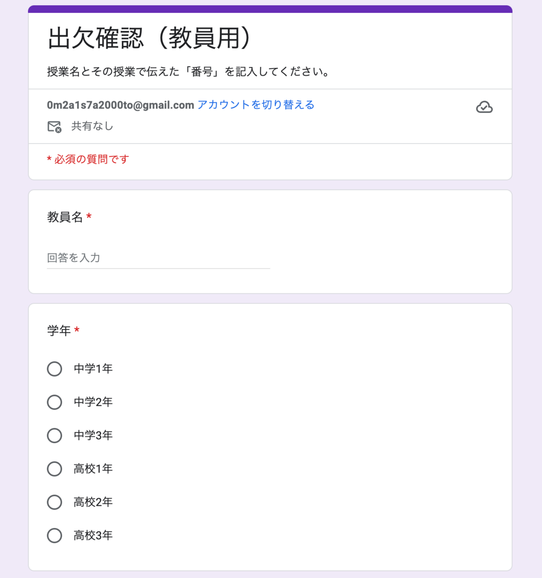Mark the 高校2年 radio option
The height and width of the screenshot is (578, 542).
(x=54, y=502)
